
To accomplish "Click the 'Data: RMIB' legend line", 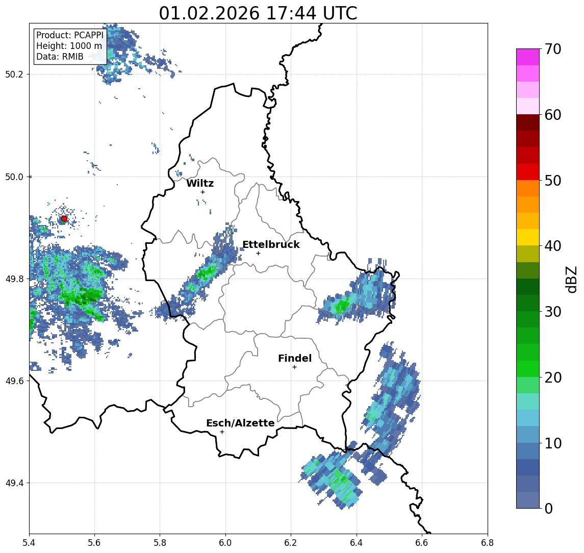I will coord(60,57).
